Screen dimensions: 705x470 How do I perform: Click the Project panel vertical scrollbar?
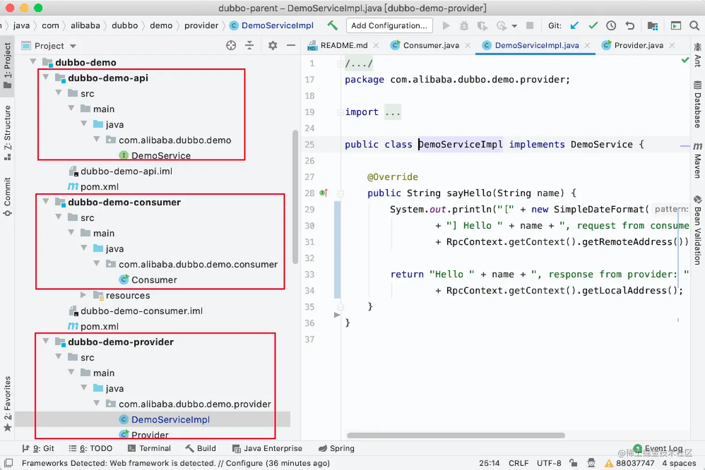pyautogui.click(x=295, y=197)
